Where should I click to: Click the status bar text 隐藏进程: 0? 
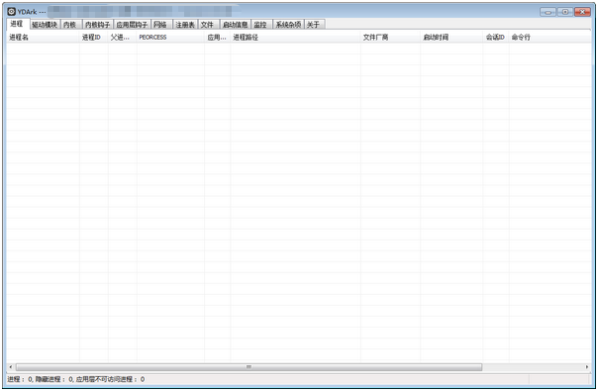click(x=54, y=379)
